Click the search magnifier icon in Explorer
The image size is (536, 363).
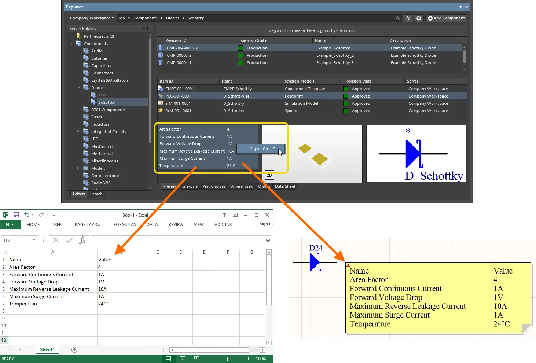tap(397, 18)
